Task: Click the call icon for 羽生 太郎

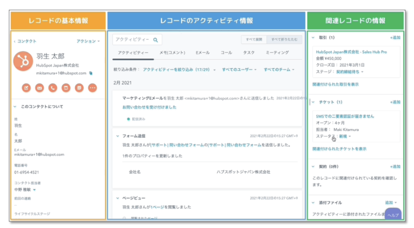Action: click(52, 87)
